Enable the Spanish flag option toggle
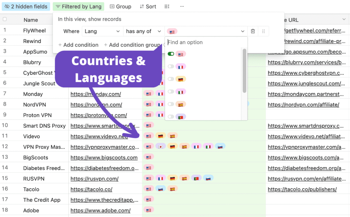350x217 pixels. 171,104
